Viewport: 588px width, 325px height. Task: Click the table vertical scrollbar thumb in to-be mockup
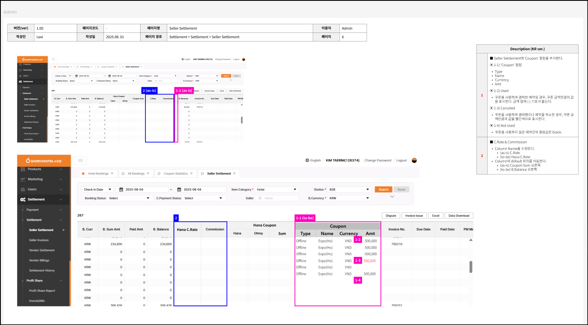click(x=471, y=267)
